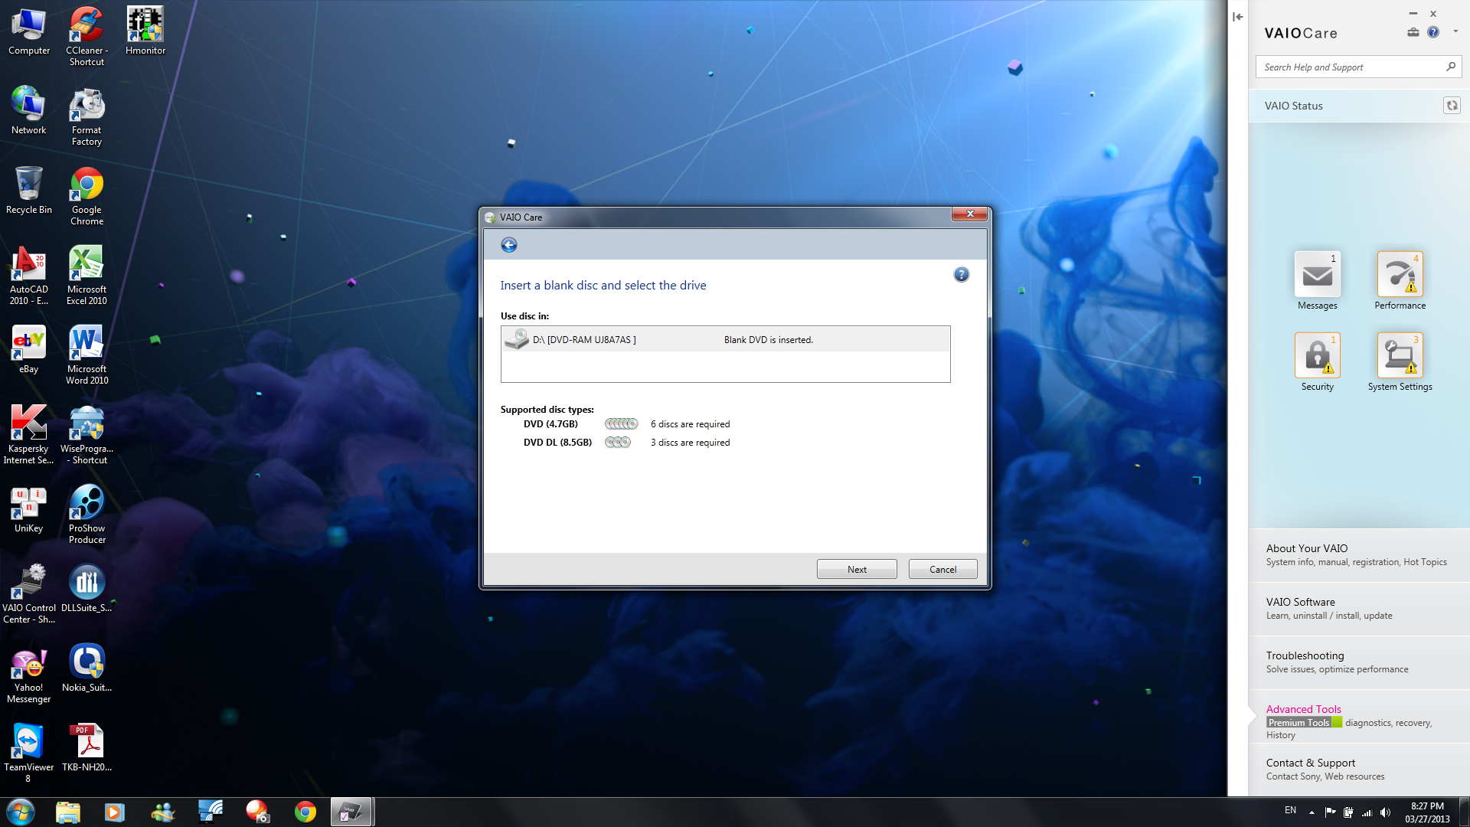Click the blue help icon in VAIO Care header

click(x=1433, y=32)
